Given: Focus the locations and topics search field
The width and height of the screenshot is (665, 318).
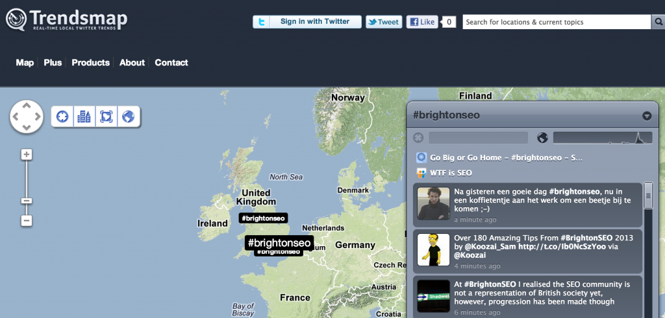Looking at the screenshot, I should [x=557, y=22].
